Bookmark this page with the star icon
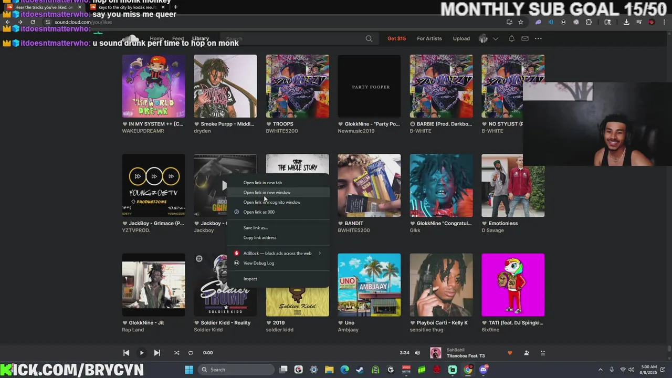This screenshot has width=672, height=378. point(521,22)
